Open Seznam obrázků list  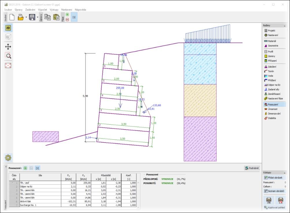point(274,191)
